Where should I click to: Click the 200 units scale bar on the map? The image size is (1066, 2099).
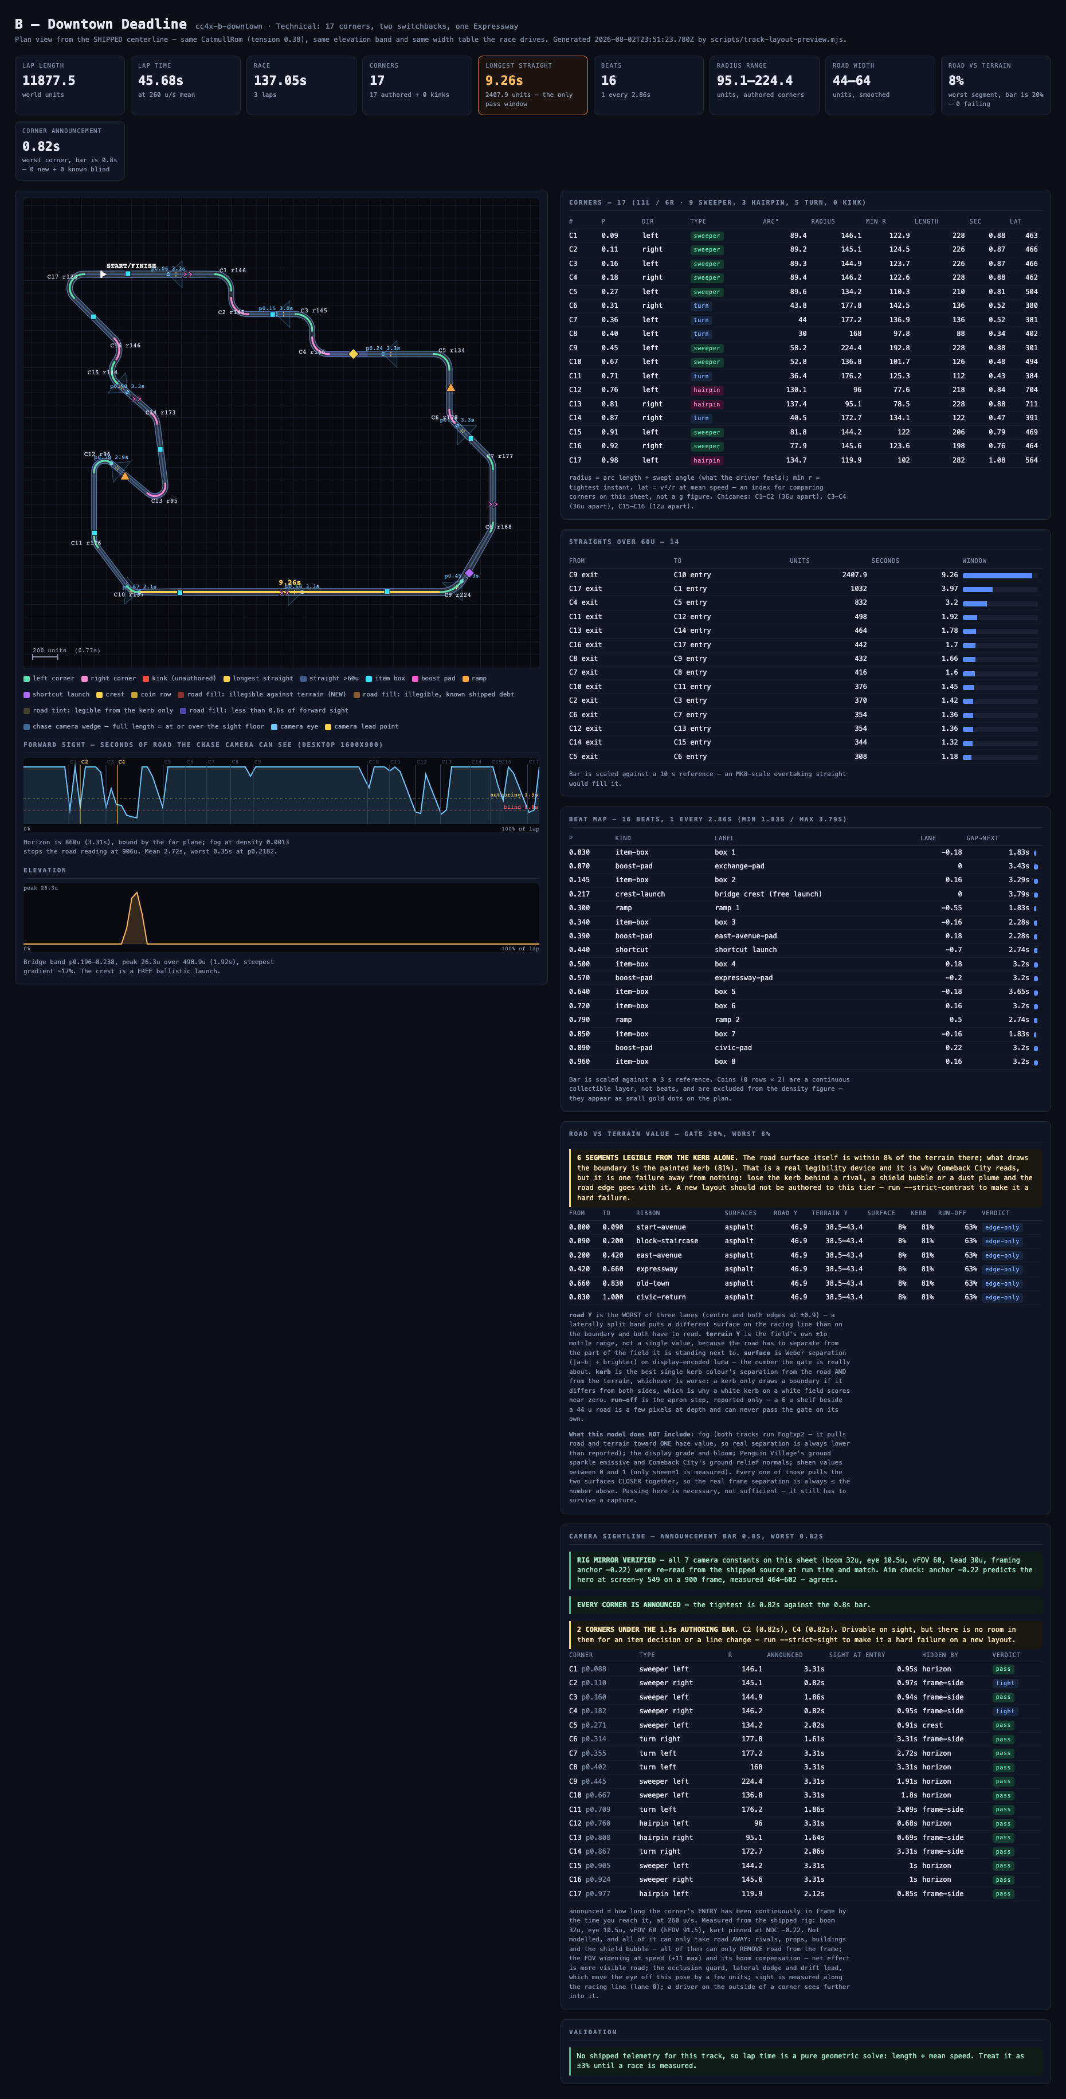45,656
